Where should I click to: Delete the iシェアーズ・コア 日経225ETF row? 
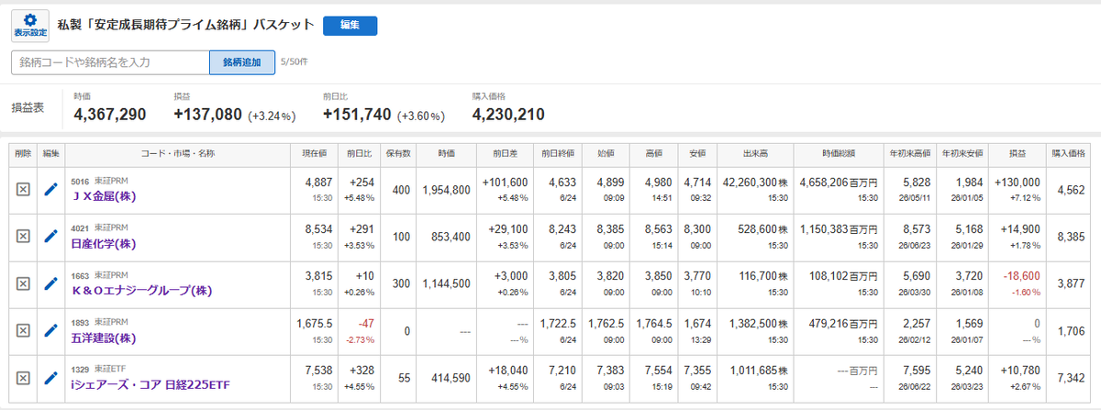[x=24, y=377]
